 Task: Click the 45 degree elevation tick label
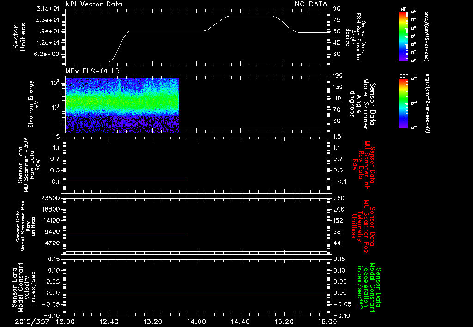coord(337,43)
